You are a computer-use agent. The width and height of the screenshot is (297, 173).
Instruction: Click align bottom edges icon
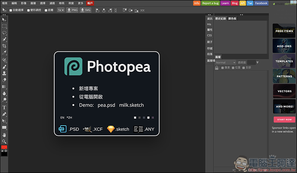136,10
